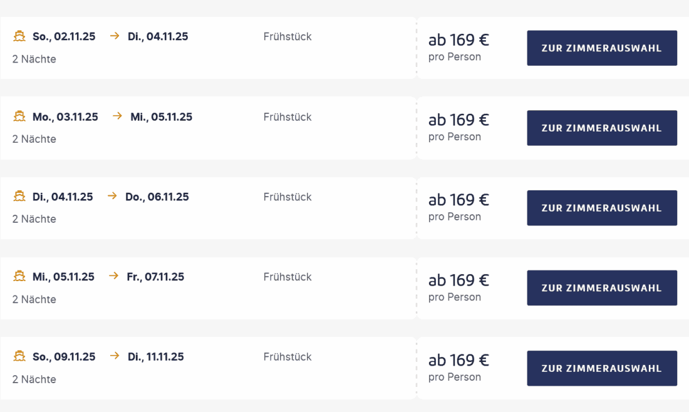Click arrow icon before Do., 06.11.25

click(112, 197)
